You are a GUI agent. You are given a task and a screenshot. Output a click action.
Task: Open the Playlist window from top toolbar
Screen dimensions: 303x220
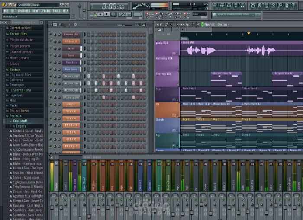215,6
